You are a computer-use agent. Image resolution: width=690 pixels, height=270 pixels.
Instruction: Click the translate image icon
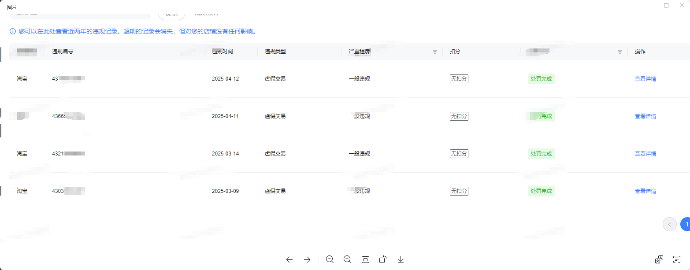pyautogui.click(x=659, y=259)
